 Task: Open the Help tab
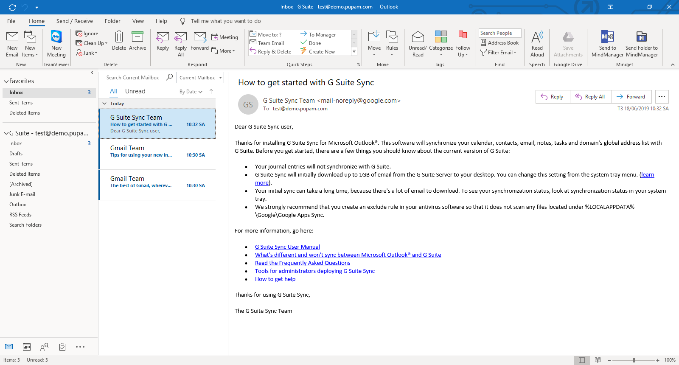161,21
